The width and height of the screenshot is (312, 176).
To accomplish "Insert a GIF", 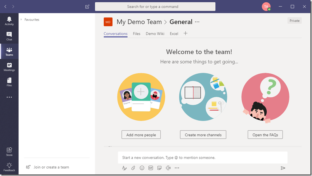I will (x=151, y=168).
